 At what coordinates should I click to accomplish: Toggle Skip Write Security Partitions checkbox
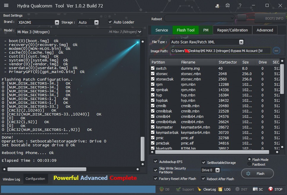[156, 170]
